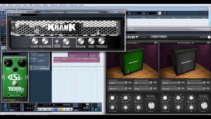Toggle Channel 2 button in Recabinet header
The image size is (211, 119).
[209, 43]
